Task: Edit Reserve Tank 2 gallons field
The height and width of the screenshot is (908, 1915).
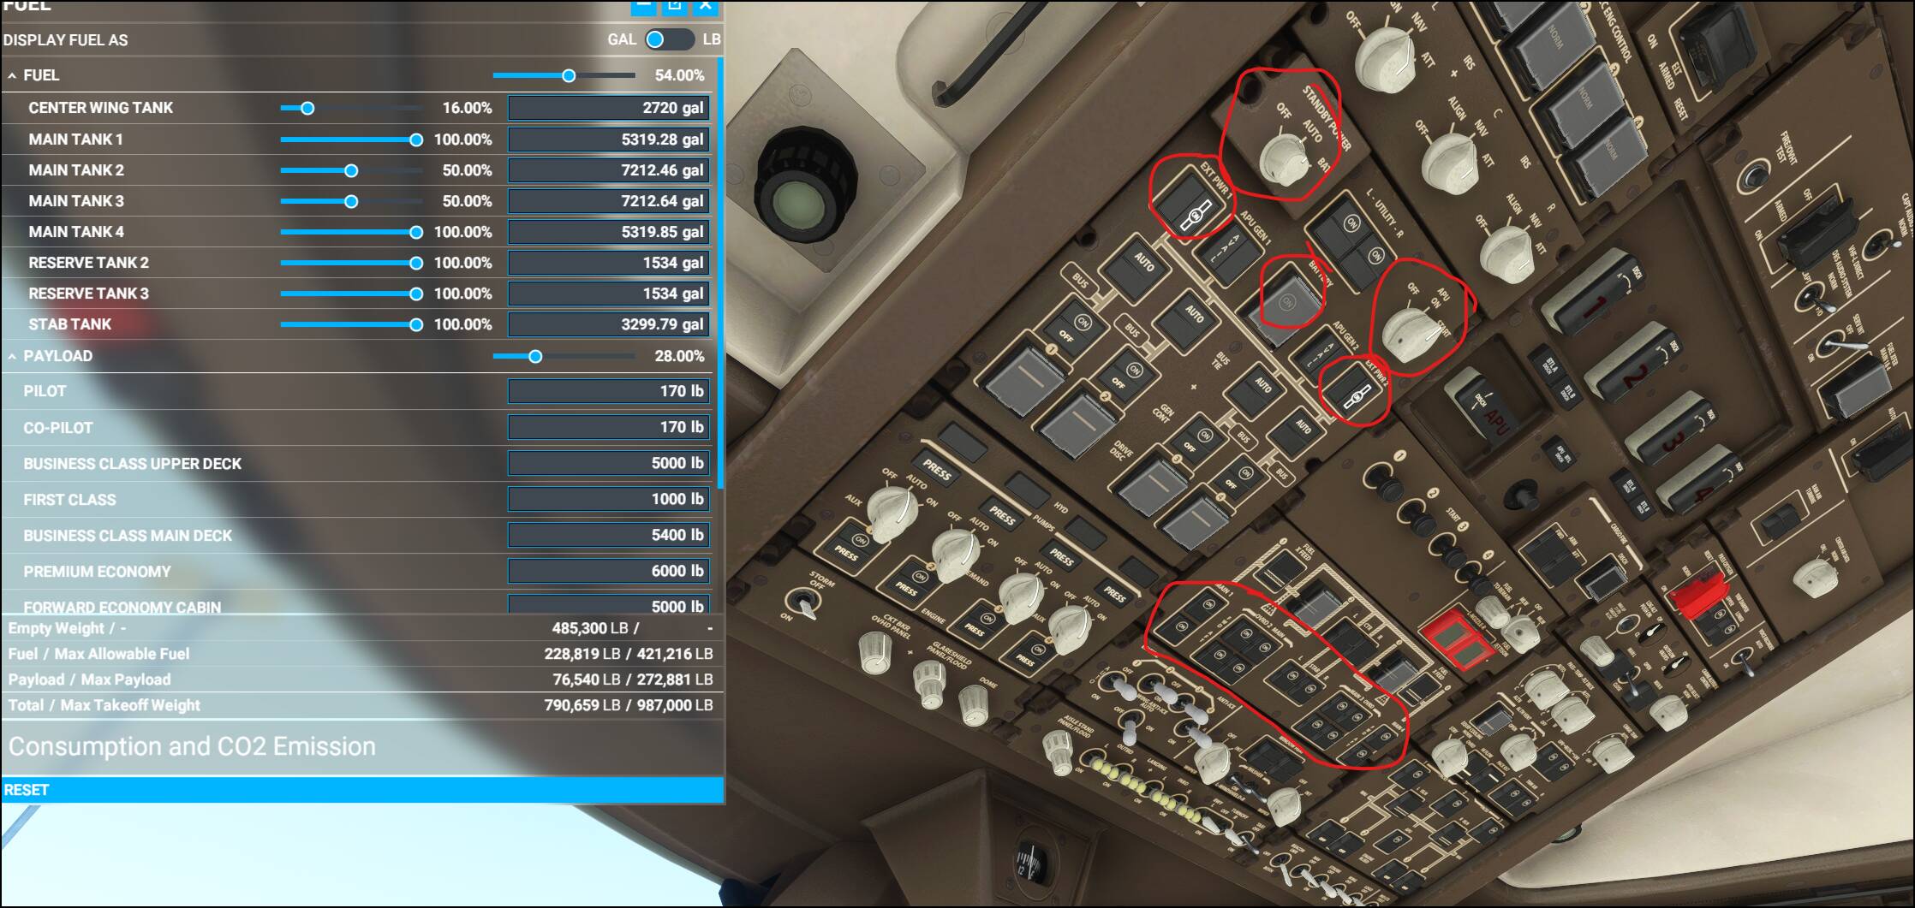Action: click(609, 263)
